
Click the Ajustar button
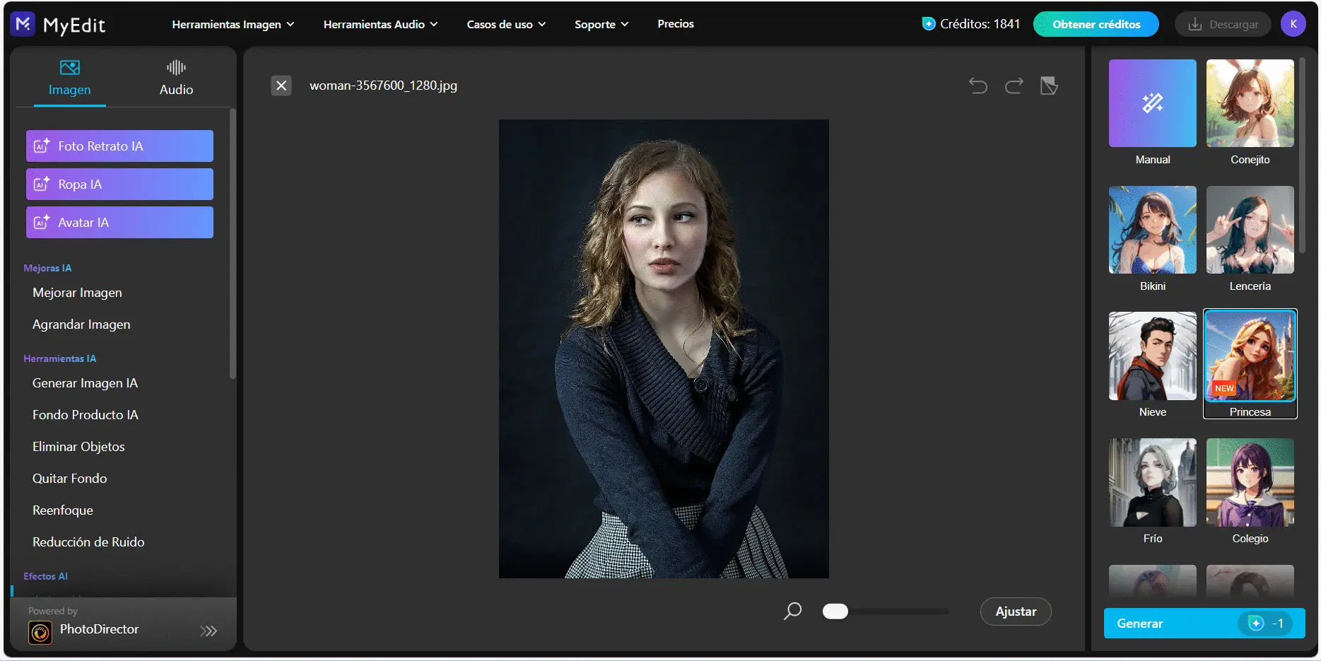1016,612
